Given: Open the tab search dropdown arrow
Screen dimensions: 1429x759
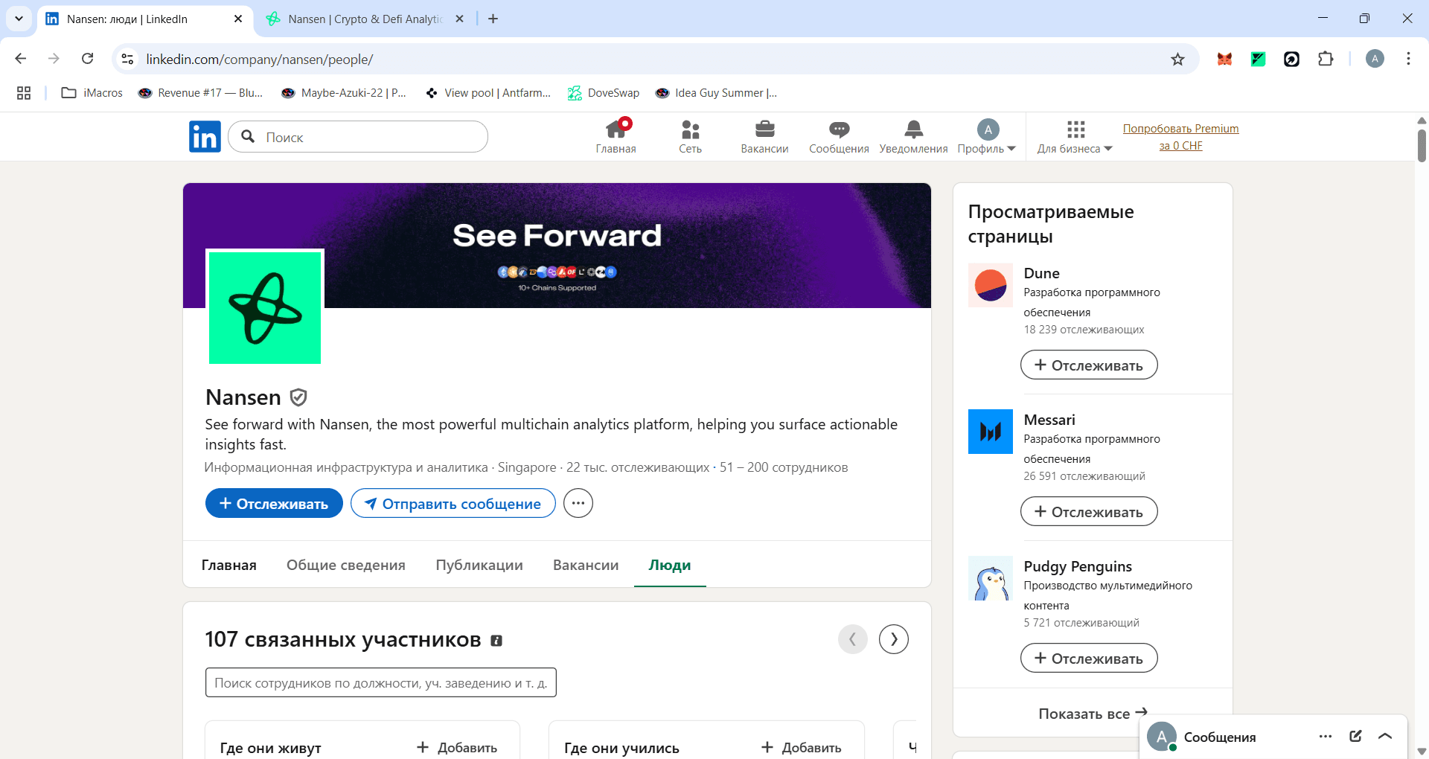Looking at the screenshot, I should pyautogui.click(x=19, y=19).
